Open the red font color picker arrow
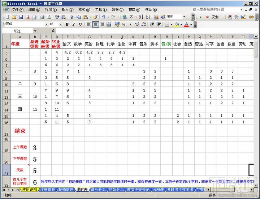The width and height of the screenshot is (260, 199). coord(191,25)
